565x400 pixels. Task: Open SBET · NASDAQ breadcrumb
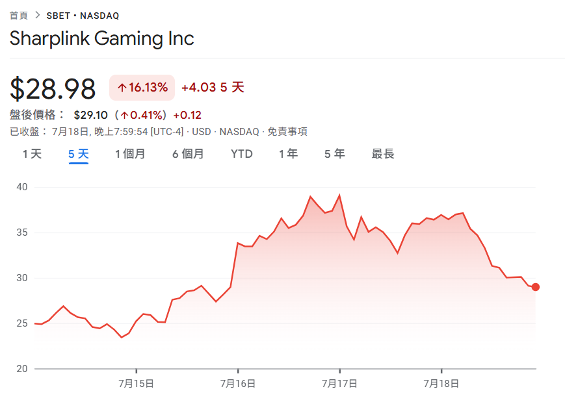83,16
